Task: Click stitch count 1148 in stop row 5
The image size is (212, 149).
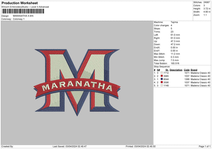Action: (166, 85)
